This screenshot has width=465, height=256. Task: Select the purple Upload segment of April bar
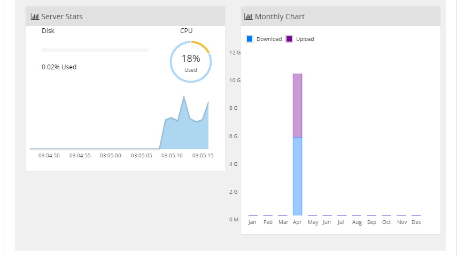click(x=298, y=105)
